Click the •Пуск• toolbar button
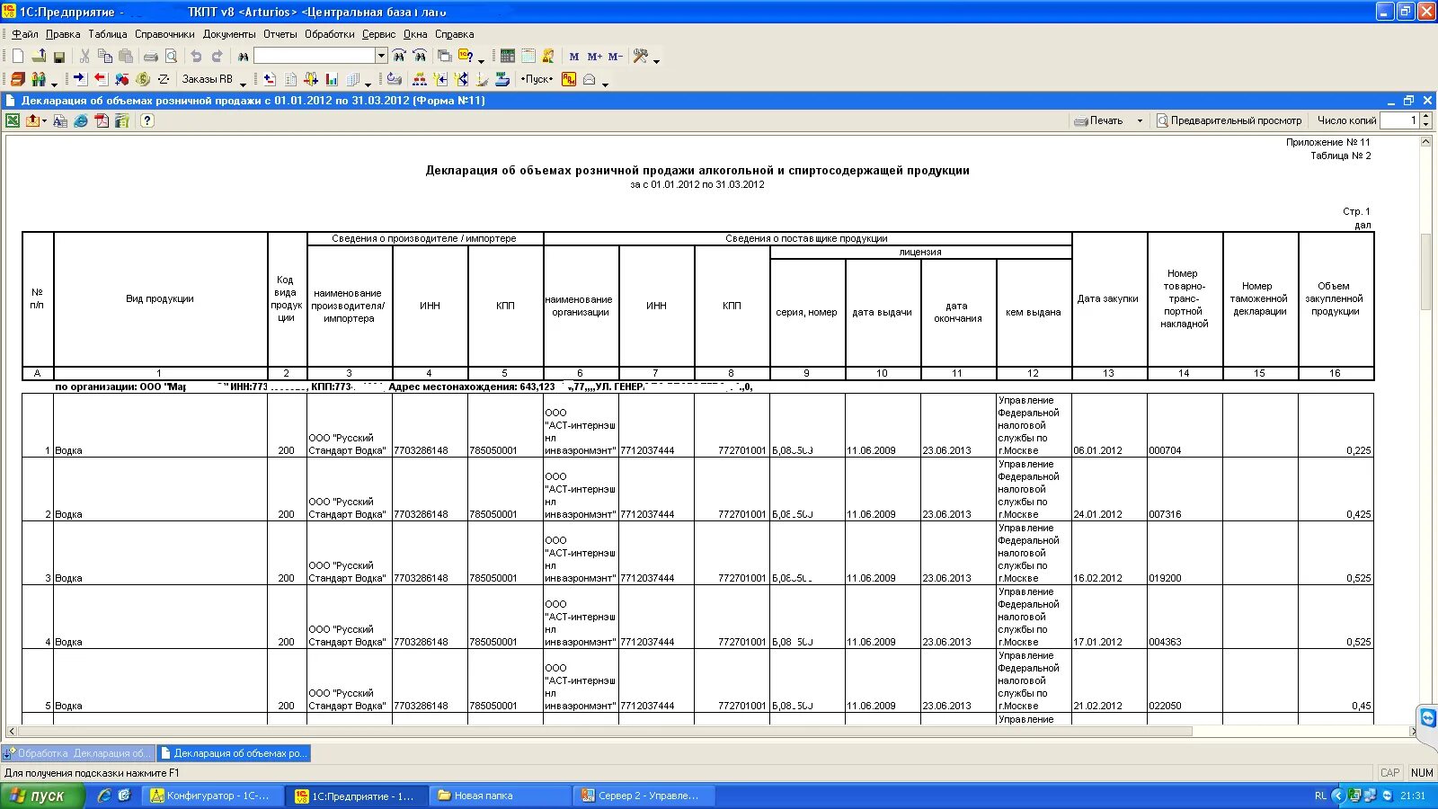The width and height of the screenshot is (1438, 809). click(537, 79)
